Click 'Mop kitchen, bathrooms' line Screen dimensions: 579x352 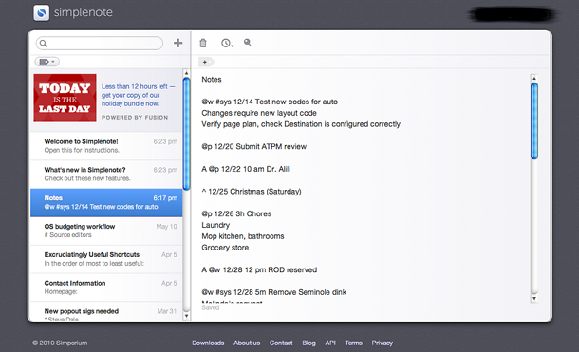pyautogui.click(x=243, y=236)
